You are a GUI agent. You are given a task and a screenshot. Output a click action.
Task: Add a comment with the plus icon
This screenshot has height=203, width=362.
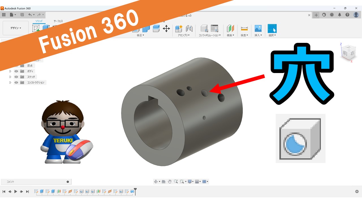pyautogui.click(x=68, y=182)
